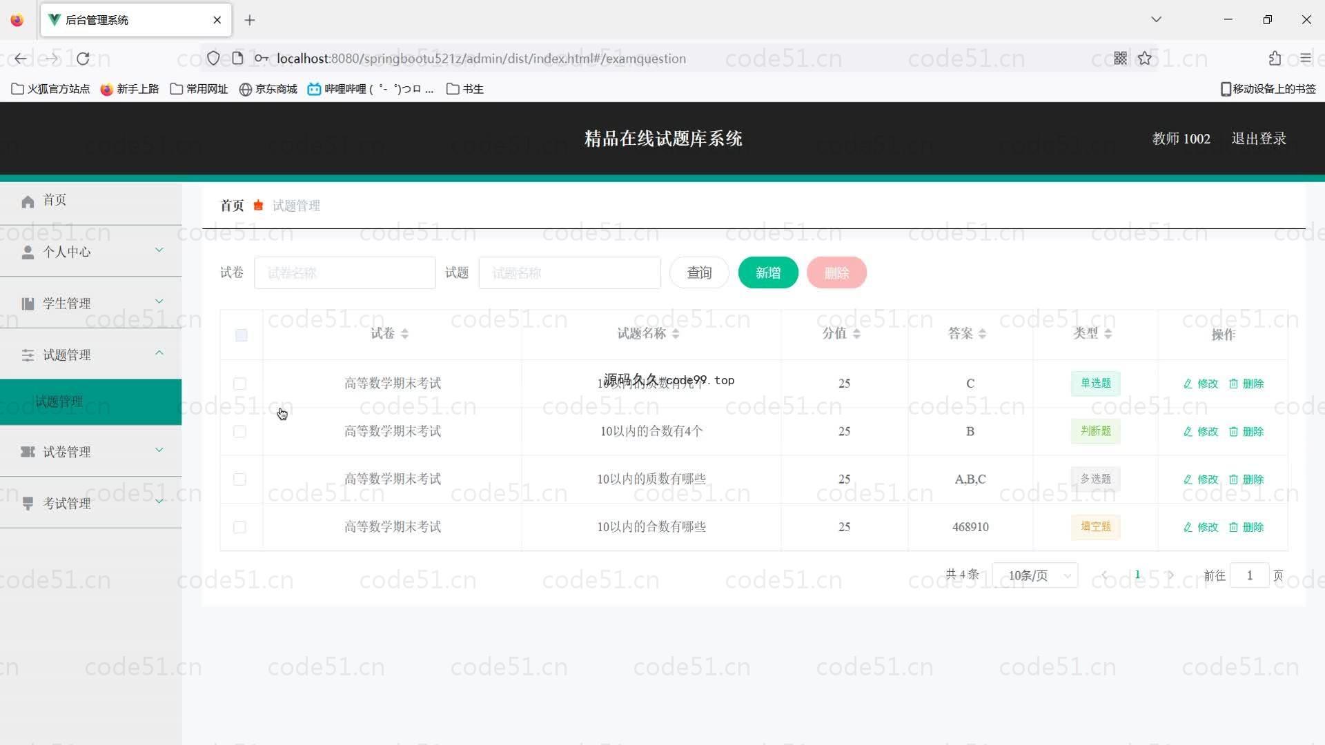Click the person icon for 个人中心
This screenshot has height=745, width=1325.
28,252
